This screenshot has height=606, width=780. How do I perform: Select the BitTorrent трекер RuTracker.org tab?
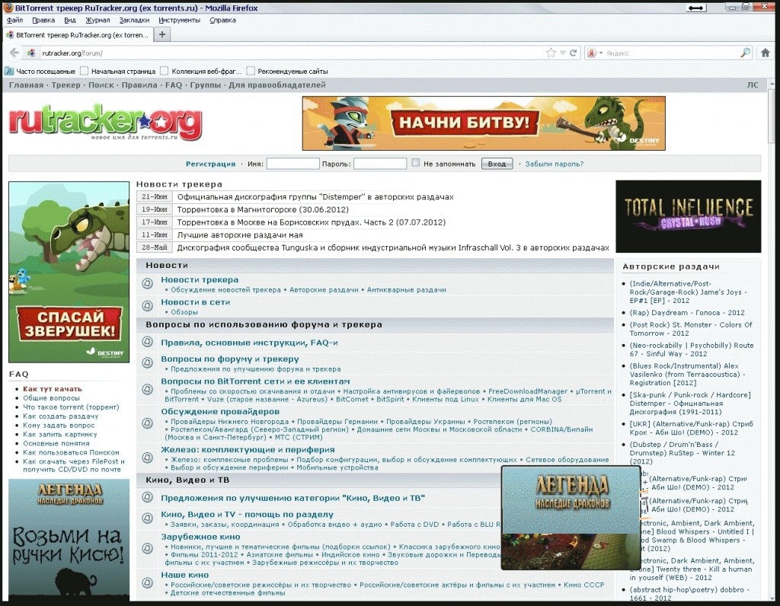click(x=78, y=35)
